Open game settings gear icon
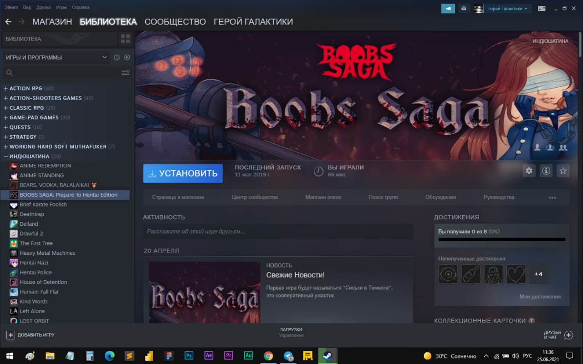Screen dimensions: 583x364 (x=529, y=171)
